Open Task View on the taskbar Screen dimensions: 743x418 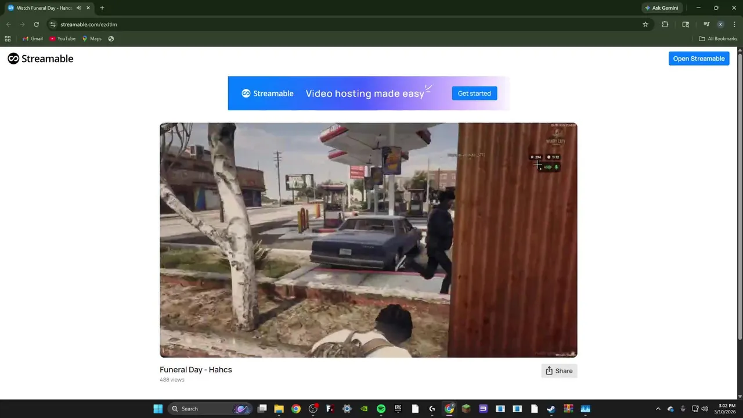tap(262, 409)
